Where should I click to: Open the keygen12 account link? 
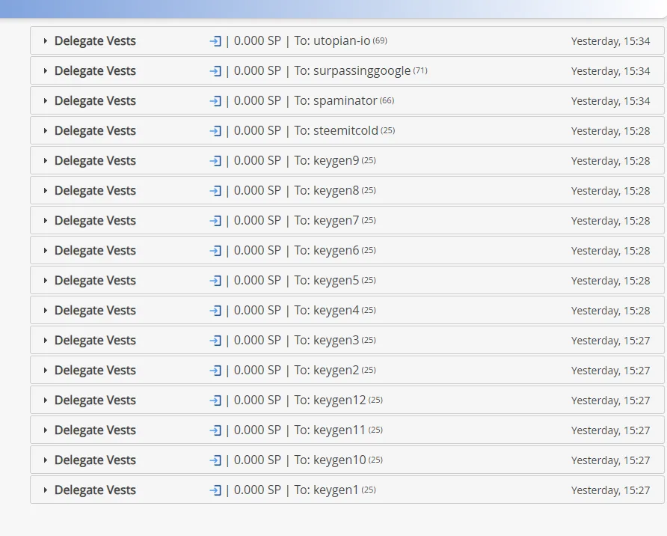[339, 401]
